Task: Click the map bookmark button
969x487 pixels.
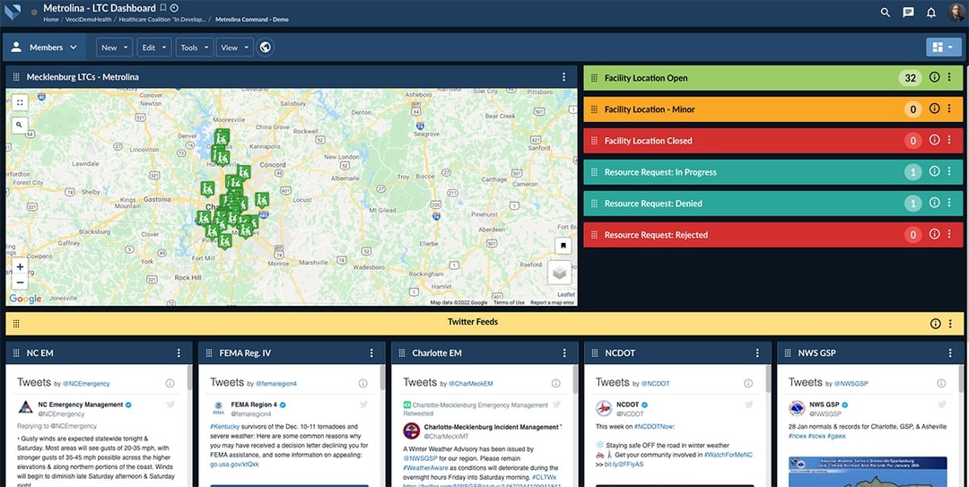Action: (x=563, y=246)
